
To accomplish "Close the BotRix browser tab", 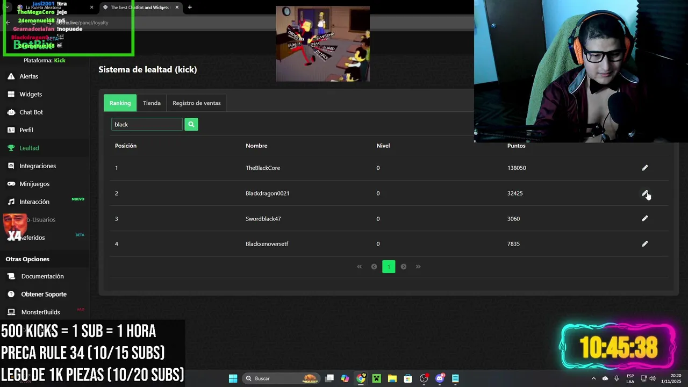I will coord(177,8).
